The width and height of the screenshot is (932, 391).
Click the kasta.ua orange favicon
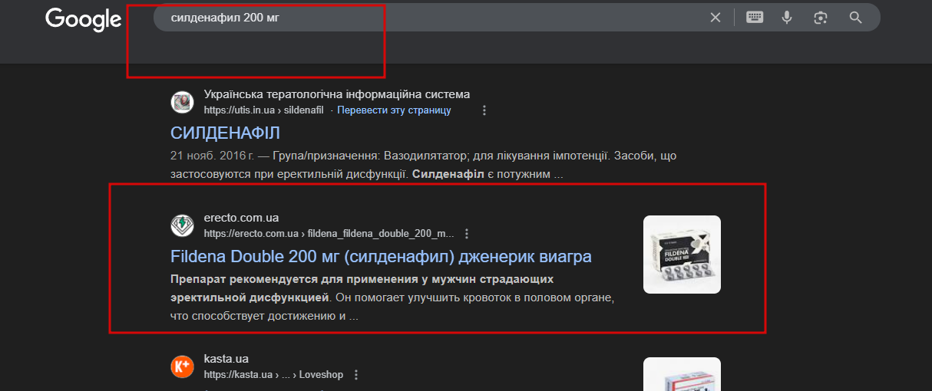(182, 366)
